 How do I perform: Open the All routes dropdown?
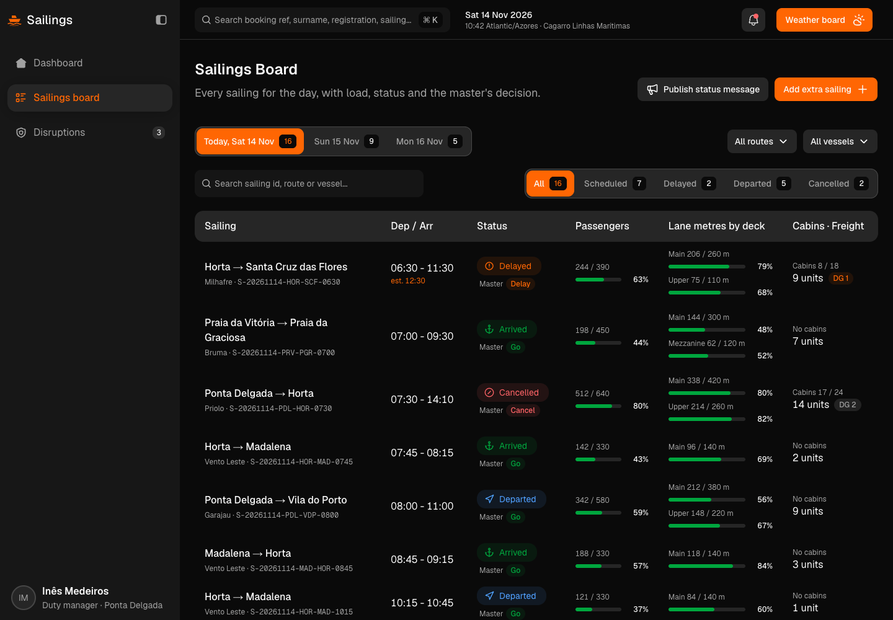tap(762, 141)
